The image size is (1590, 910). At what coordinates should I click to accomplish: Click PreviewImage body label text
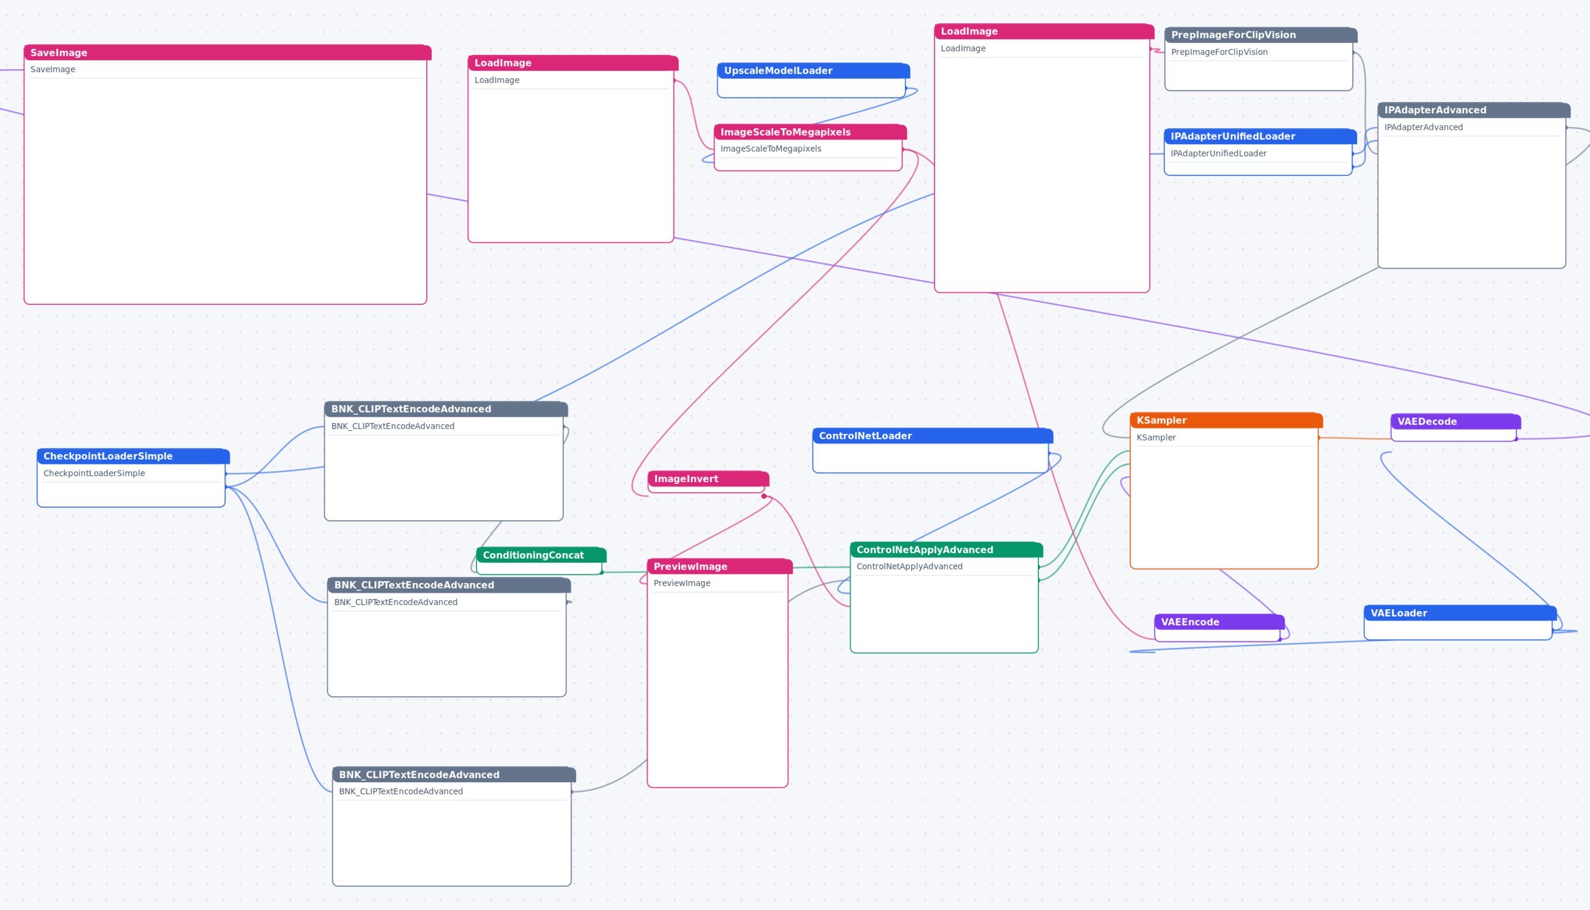(682, 583)
